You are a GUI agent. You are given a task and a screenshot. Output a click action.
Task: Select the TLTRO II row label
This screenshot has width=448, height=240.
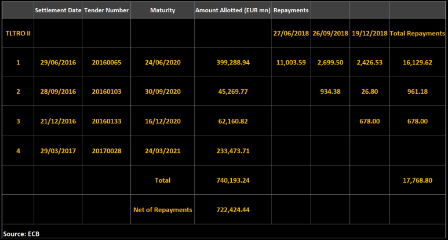pyautogui.click(x=17, y=33)
